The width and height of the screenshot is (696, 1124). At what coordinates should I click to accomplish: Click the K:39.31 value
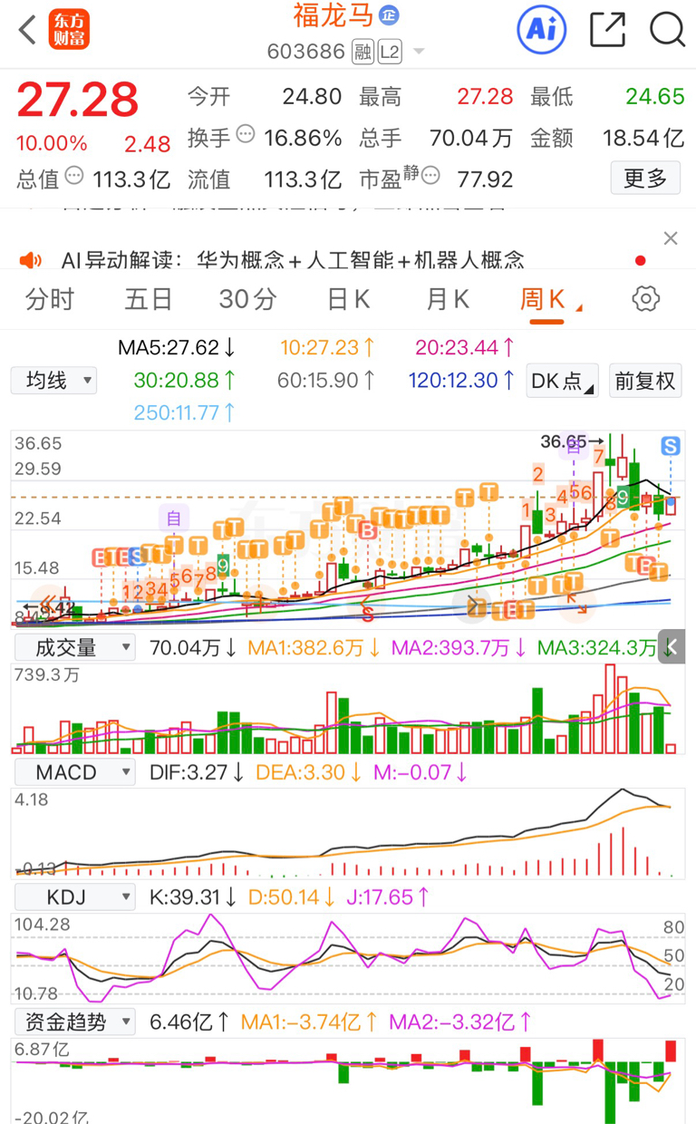pos(191,897)
